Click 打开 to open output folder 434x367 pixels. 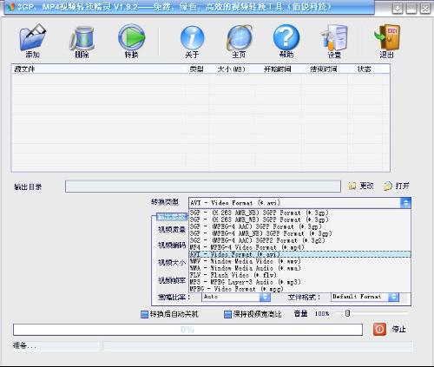(397, 186)
